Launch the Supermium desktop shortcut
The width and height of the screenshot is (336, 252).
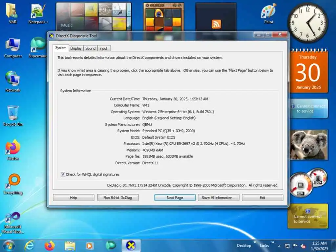pos(38,48)
